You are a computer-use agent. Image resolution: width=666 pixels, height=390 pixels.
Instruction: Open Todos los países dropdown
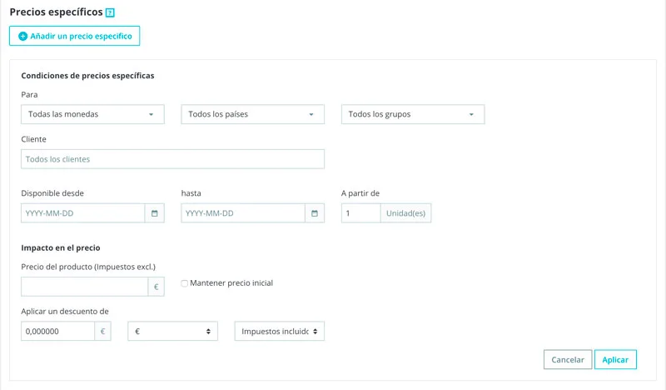tap(253, 114)
